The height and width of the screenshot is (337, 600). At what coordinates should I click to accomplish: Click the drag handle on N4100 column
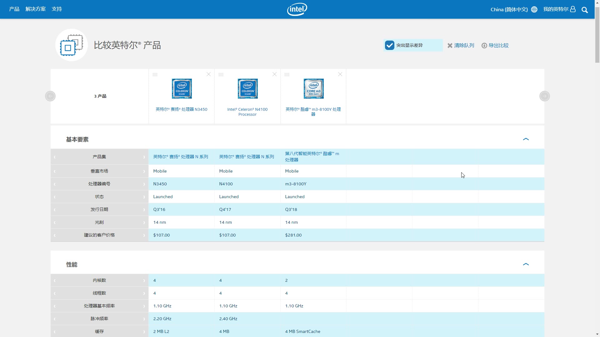point(221,75)
